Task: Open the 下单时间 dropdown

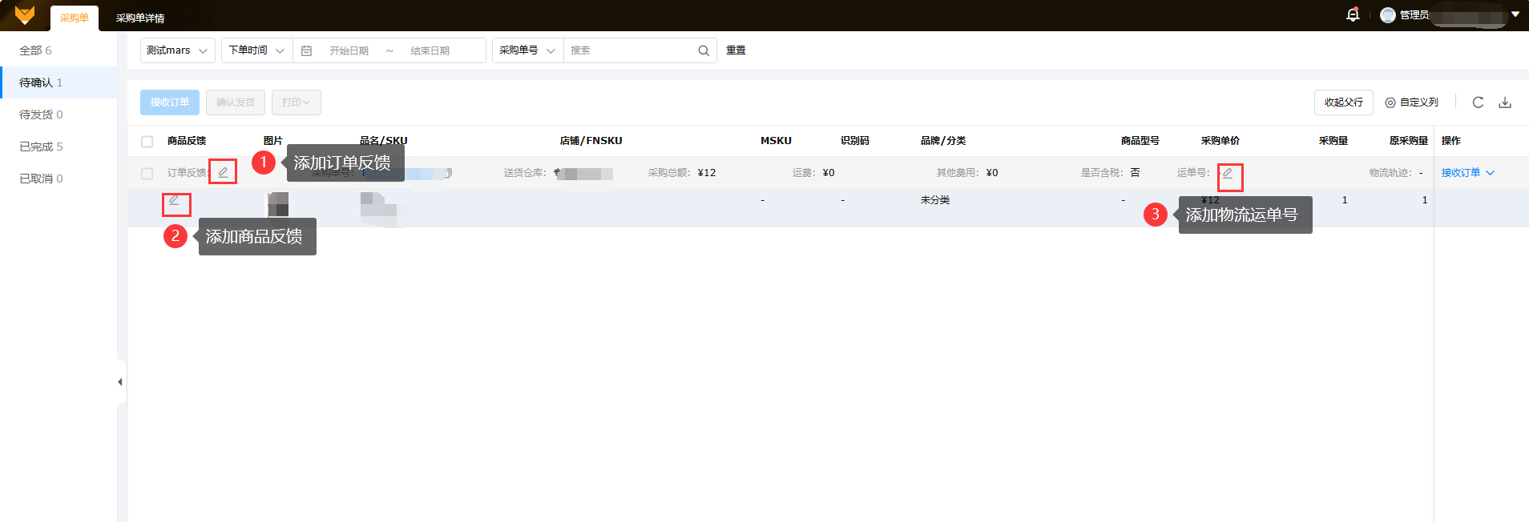Action: [257, 50]
